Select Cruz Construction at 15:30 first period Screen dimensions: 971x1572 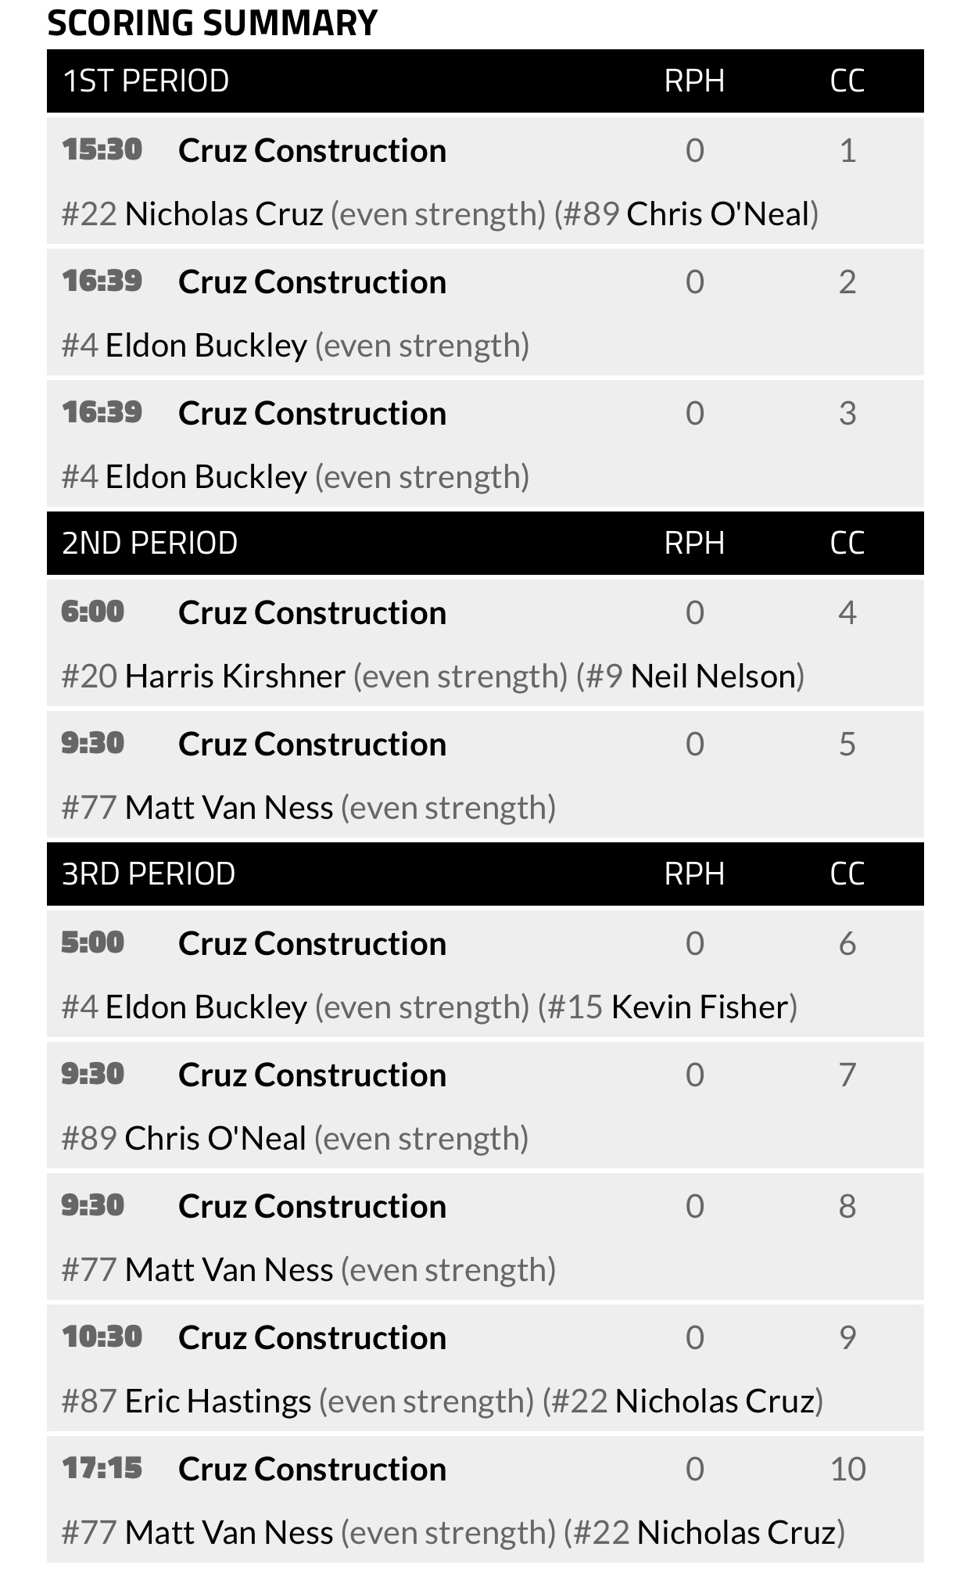[312, 151]
